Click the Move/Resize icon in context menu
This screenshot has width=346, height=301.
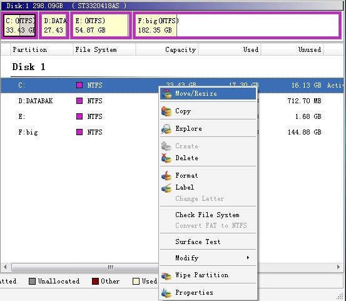[x=166, y=94]
